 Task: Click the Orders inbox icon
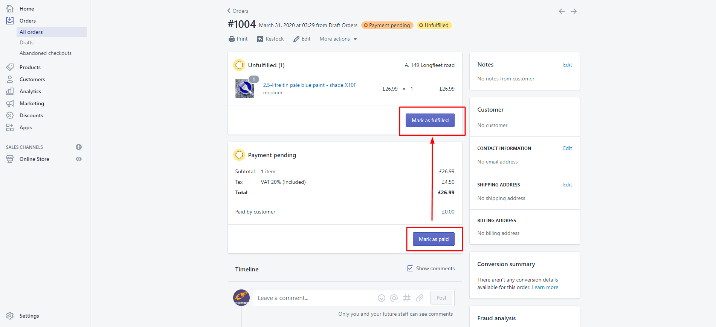[10, 21]
